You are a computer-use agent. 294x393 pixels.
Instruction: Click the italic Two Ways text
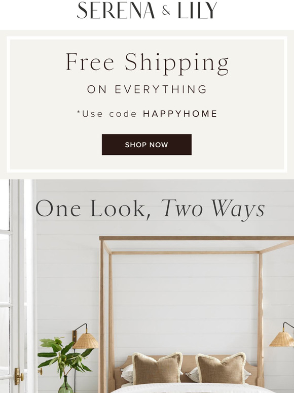coord(213,209)
